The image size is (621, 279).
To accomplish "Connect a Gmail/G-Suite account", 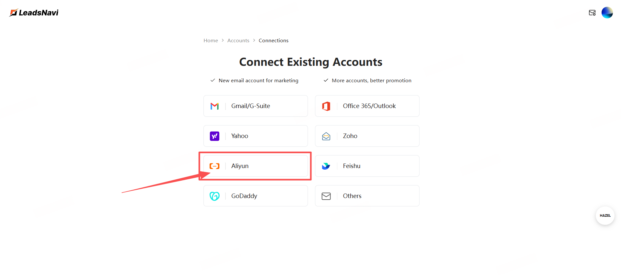I will (x=256, y=106).
